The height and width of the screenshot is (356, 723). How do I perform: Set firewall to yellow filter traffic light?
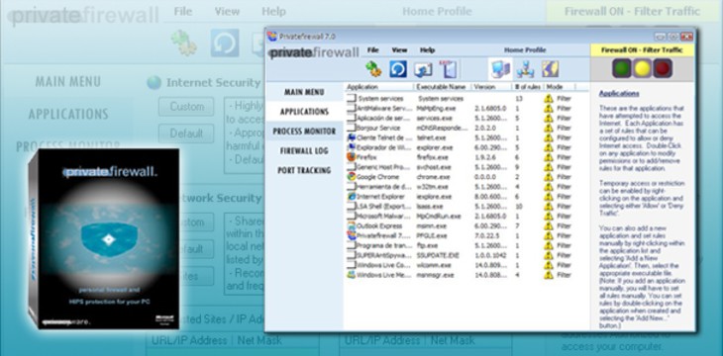(x=643, y=68)
